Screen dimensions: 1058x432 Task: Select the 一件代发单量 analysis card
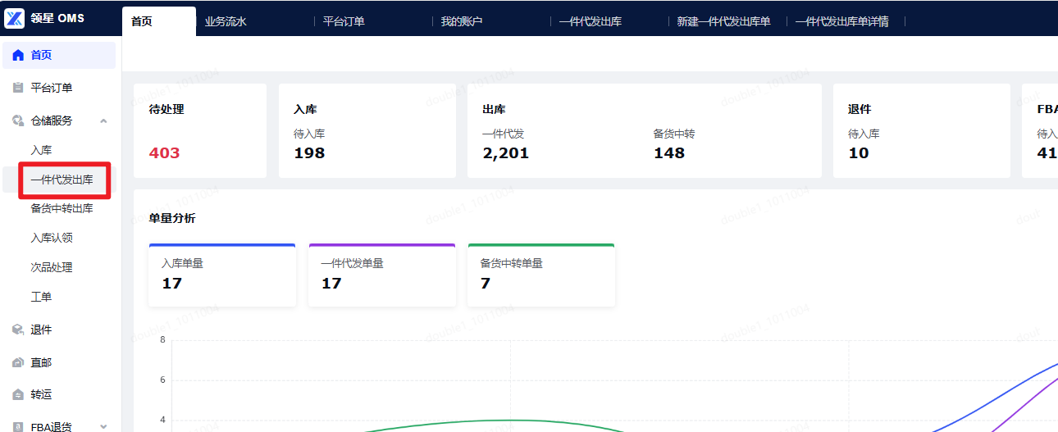pyautogui.click(x=381, y=275)
